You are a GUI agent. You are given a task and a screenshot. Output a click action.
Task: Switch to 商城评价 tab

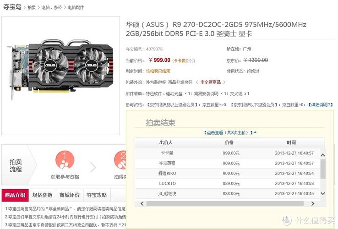click(x=70, y=195)
